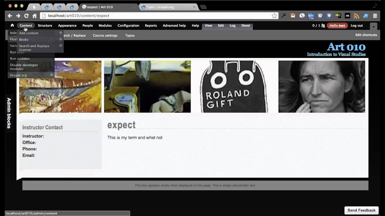
Task: Open the clock extension icon
Action: coord(320,16)
